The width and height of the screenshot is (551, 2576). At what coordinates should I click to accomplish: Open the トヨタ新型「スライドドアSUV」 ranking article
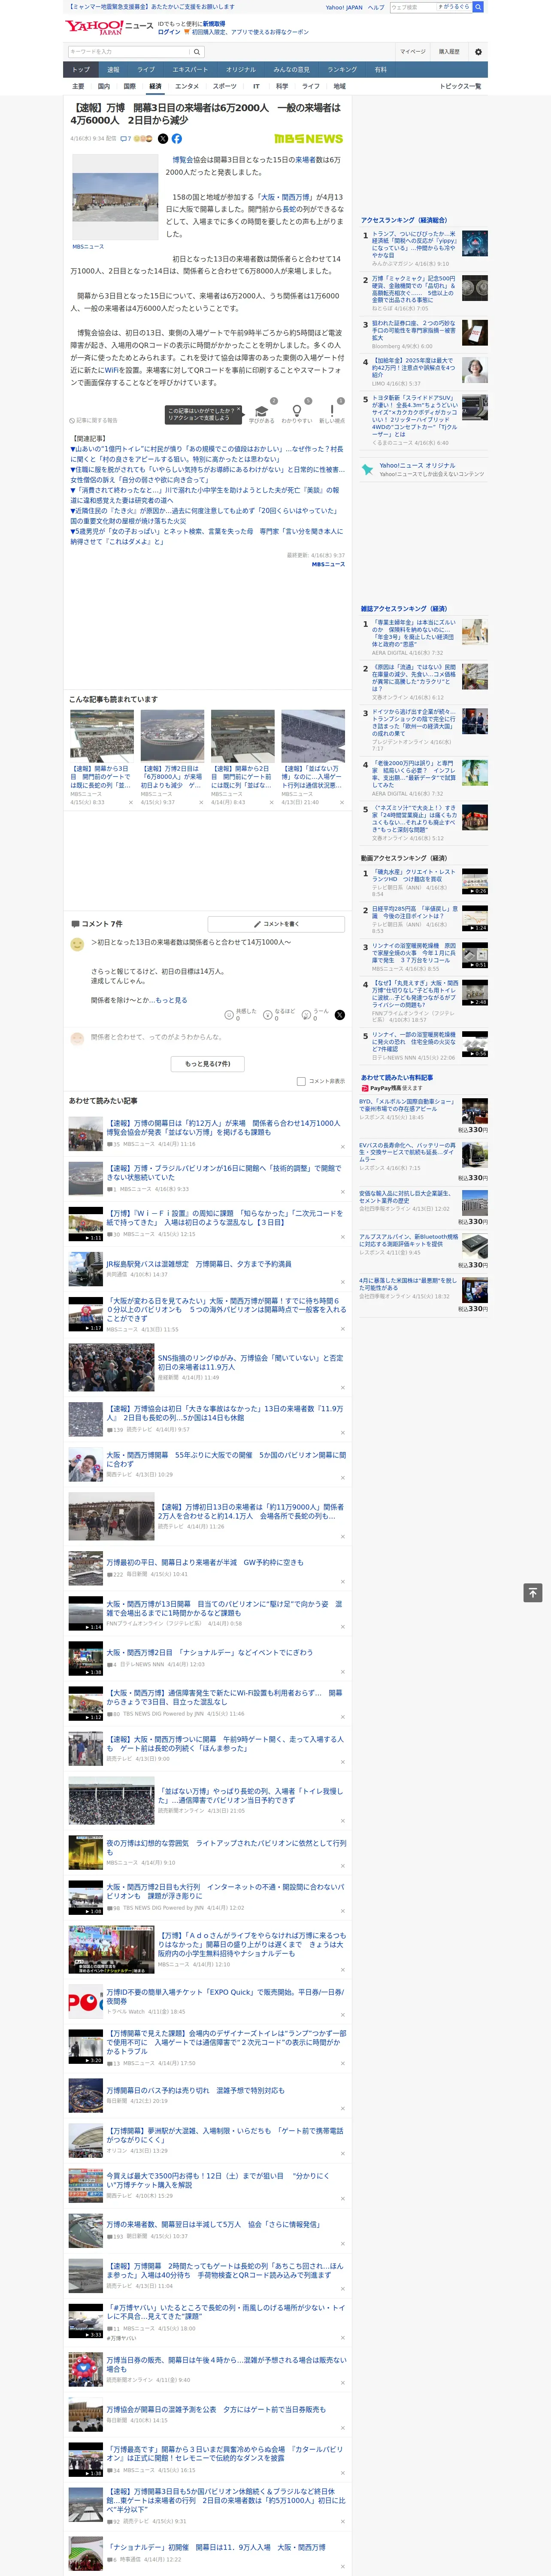pos(415,415)
